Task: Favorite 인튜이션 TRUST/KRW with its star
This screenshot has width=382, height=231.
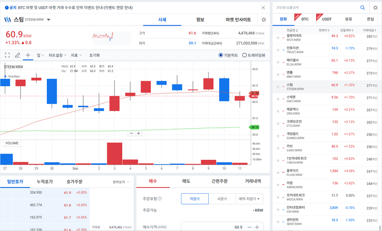Action: click(x=278, y=50)
